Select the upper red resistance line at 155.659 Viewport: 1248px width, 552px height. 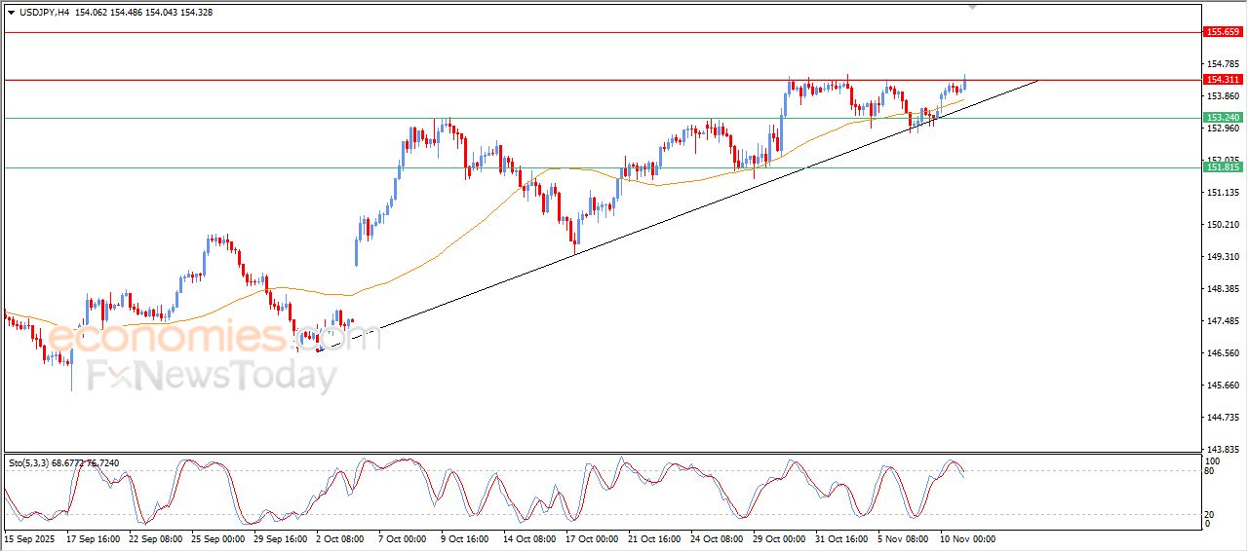tap(585, 32)
